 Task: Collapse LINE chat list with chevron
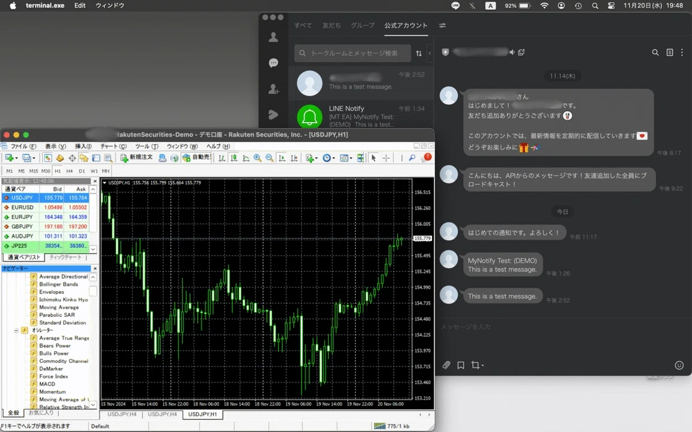click(x=430, y=54)
